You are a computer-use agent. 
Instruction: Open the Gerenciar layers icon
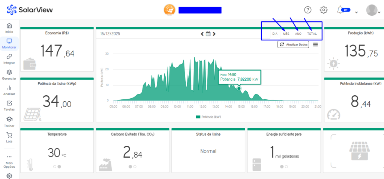pyautogui.click(x=9, y=72)
